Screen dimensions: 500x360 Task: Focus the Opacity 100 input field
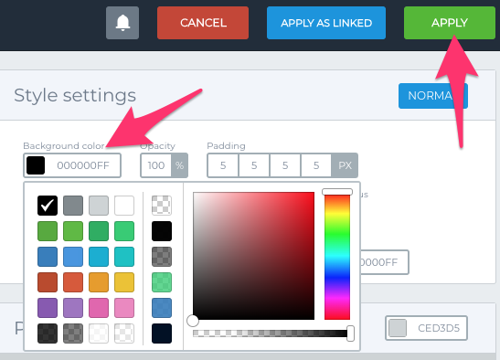[156, 165]
